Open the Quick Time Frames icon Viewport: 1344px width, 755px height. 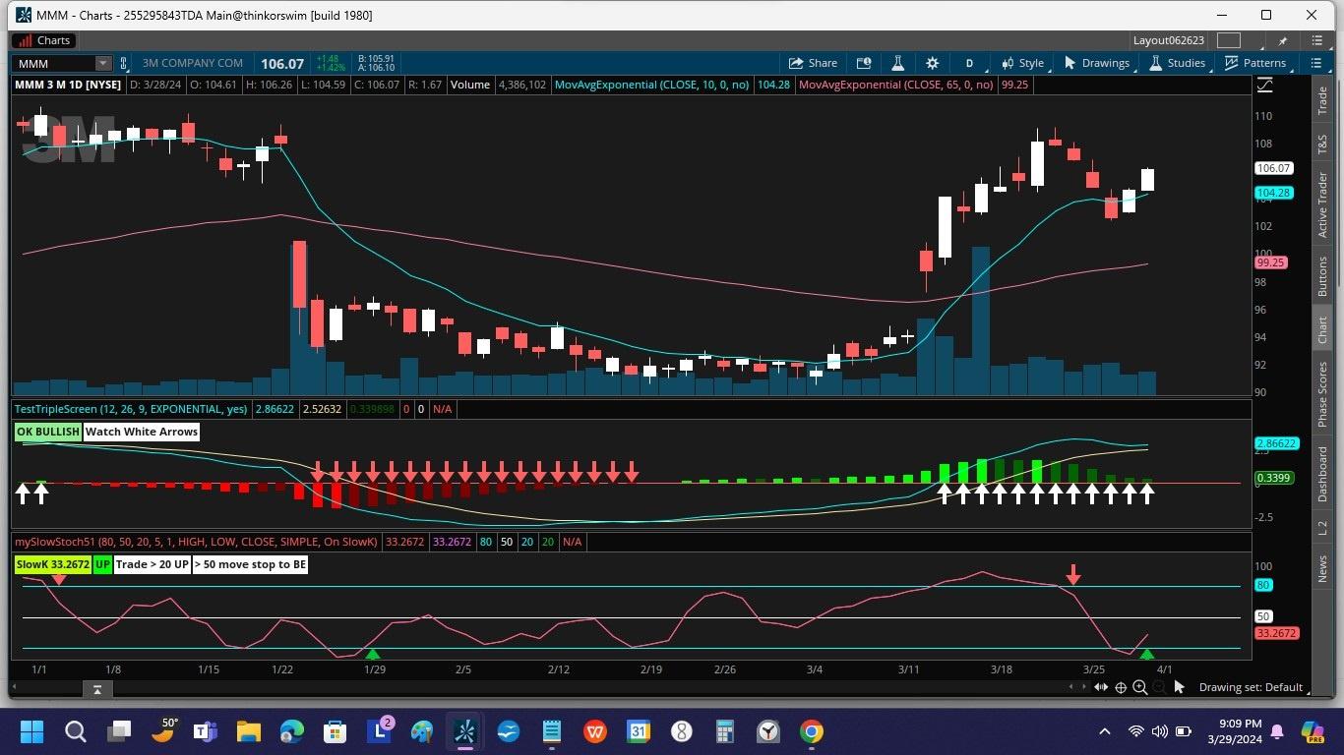[864, 63]
